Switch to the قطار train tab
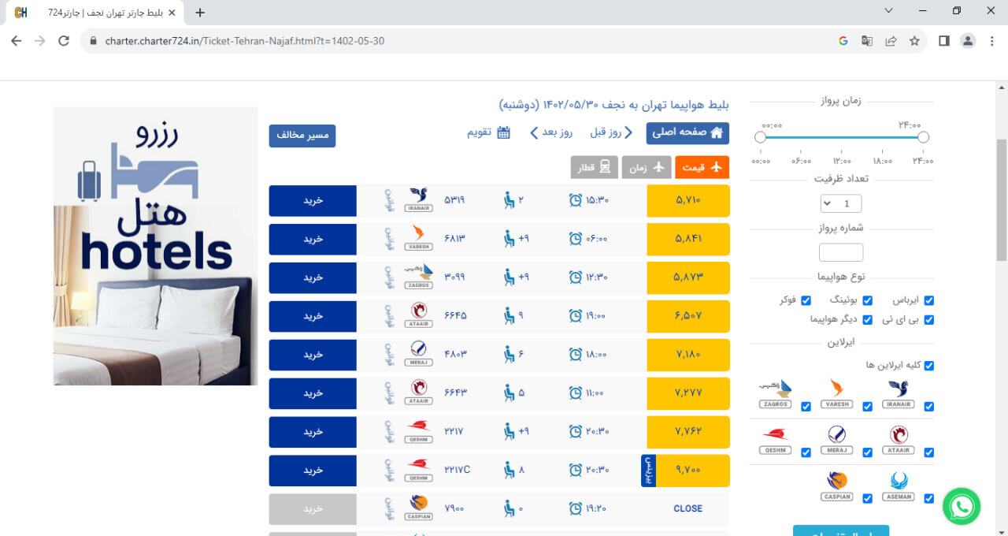Image resolution: width=1008 pixels, height=536 pixels. point(594,167)
